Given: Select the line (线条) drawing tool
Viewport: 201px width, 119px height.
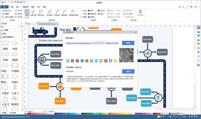Looking at the screenshot, I should [x=84, y=11].
